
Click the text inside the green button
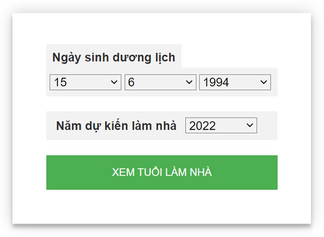point(162,172)
